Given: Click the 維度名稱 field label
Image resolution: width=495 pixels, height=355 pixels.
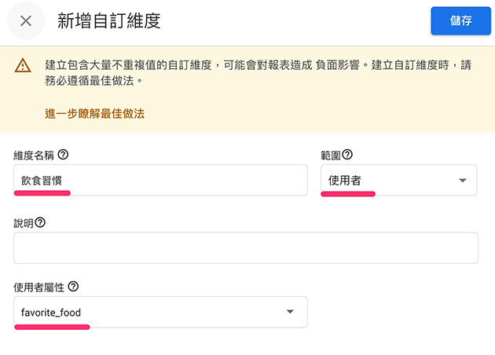Looking at the screenshot, I should coord(33,156).
